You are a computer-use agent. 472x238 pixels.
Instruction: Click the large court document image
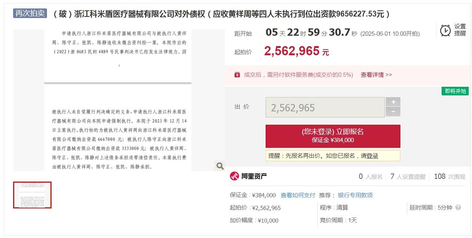tap(119, 100)
